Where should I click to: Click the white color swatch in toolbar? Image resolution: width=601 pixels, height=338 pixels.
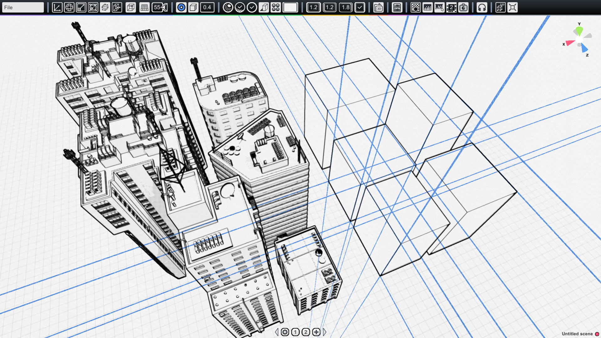click(x=290, y=8)
